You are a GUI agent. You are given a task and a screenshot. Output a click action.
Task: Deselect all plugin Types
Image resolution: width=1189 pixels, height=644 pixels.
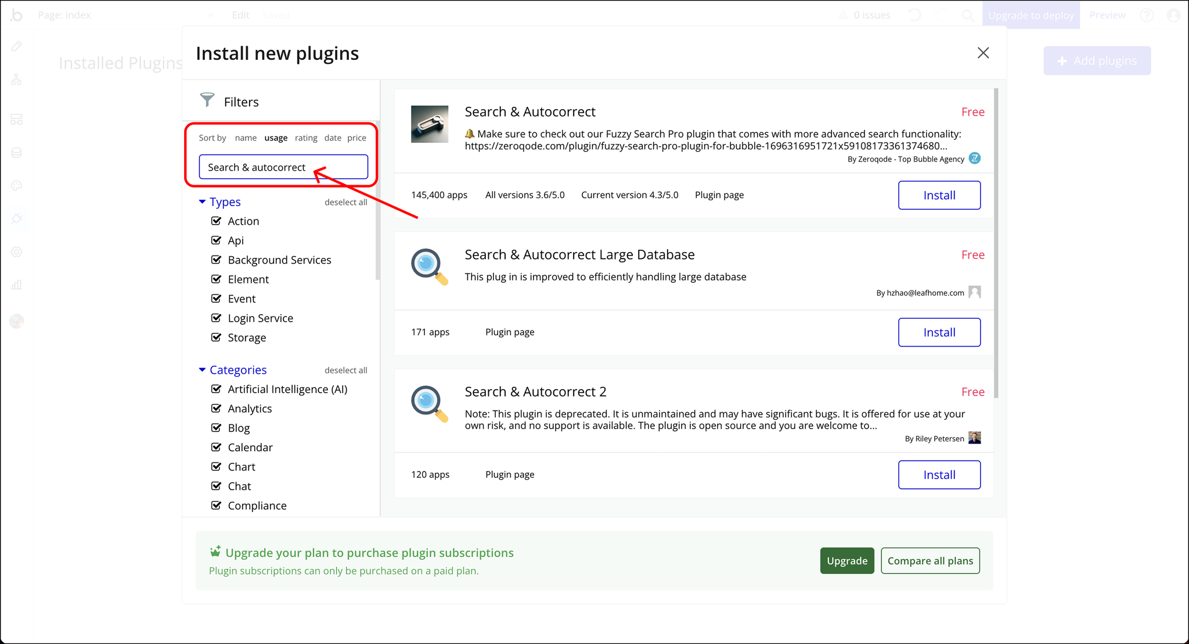[345, 202]
